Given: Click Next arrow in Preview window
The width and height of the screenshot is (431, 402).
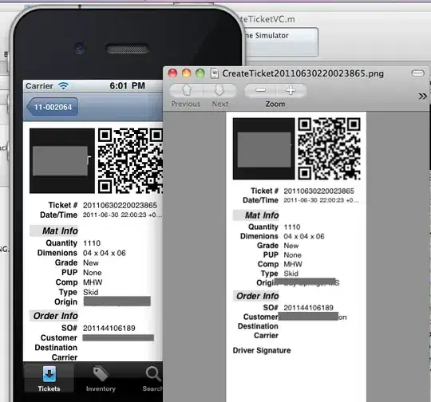Looking at the screenshot, I should pyautogui.click(x=219, y=90).
